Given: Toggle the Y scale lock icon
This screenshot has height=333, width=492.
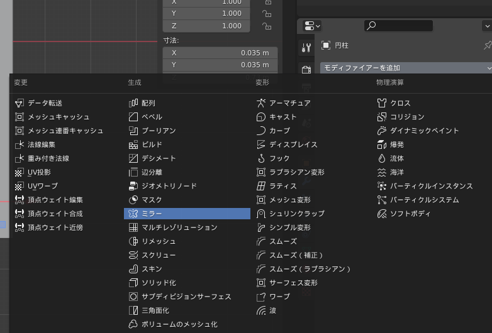Looking at the screenshot, I should pos(267,13).
